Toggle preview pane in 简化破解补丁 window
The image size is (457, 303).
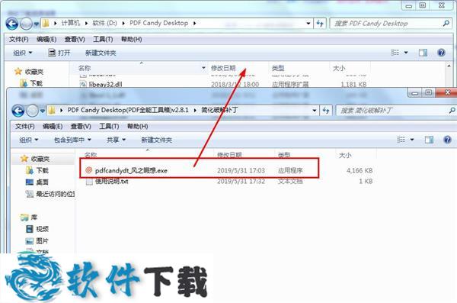[x=429, y=140]
